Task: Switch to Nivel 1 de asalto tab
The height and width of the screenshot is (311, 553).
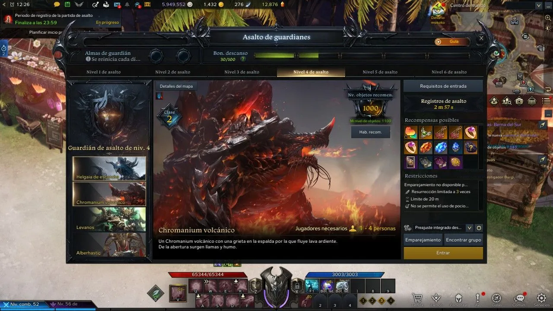Action: [104, 72]
